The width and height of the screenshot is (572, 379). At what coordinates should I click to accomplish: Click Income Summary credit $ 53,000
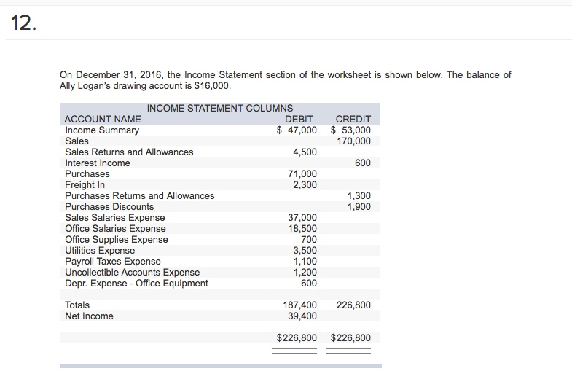(350, 130)
